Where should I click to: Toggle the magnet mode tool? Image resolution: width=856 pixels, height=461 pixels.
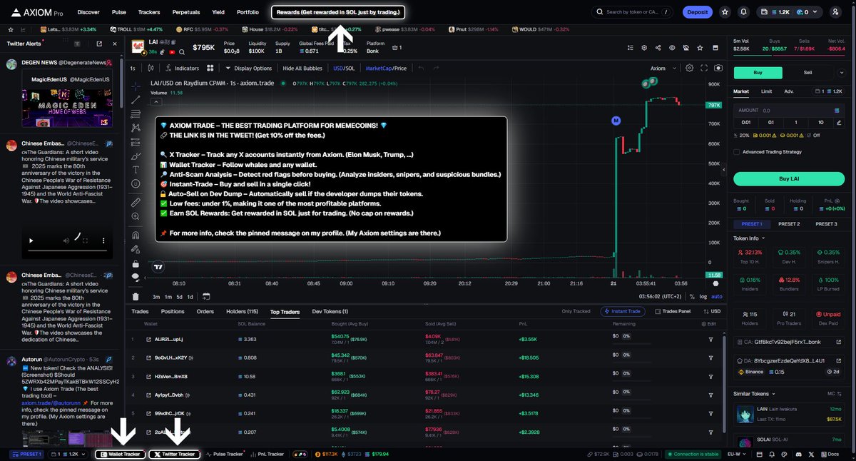click(x=136, y=235)
